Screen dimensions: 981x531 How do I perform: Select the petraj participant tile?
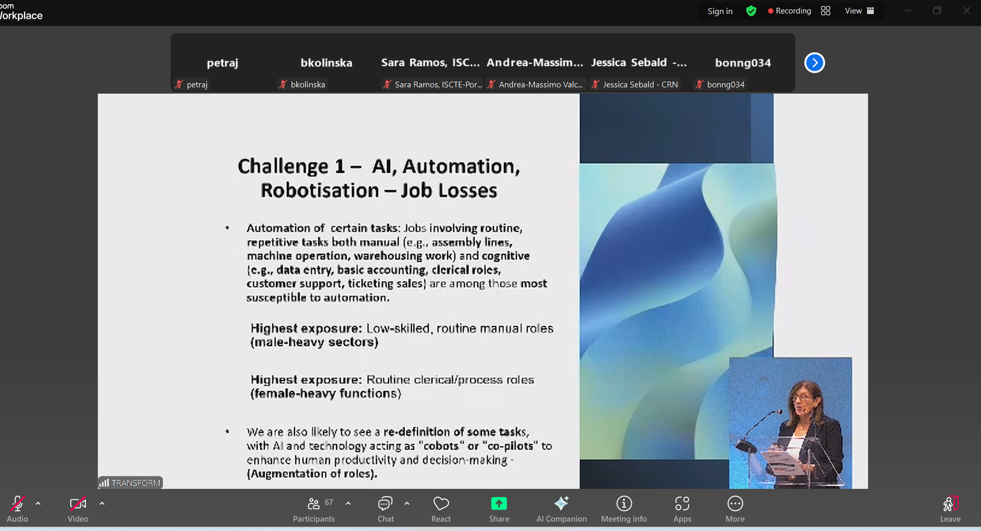point(223,63)
